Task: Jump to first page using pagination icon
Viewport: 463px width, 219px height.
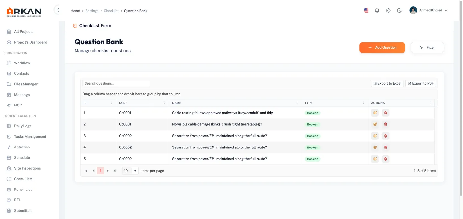Action: (86, 171)
